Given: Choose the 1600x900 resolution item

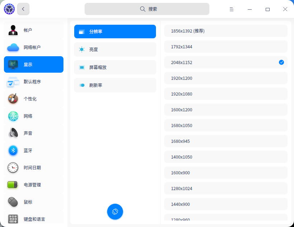Looking at the screenshot, I should 226,173.
